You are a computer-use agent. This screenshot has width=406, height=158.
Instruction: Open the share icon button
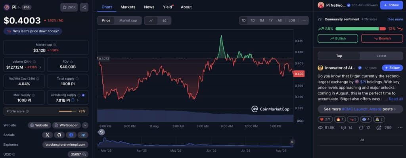coord(84,7)
